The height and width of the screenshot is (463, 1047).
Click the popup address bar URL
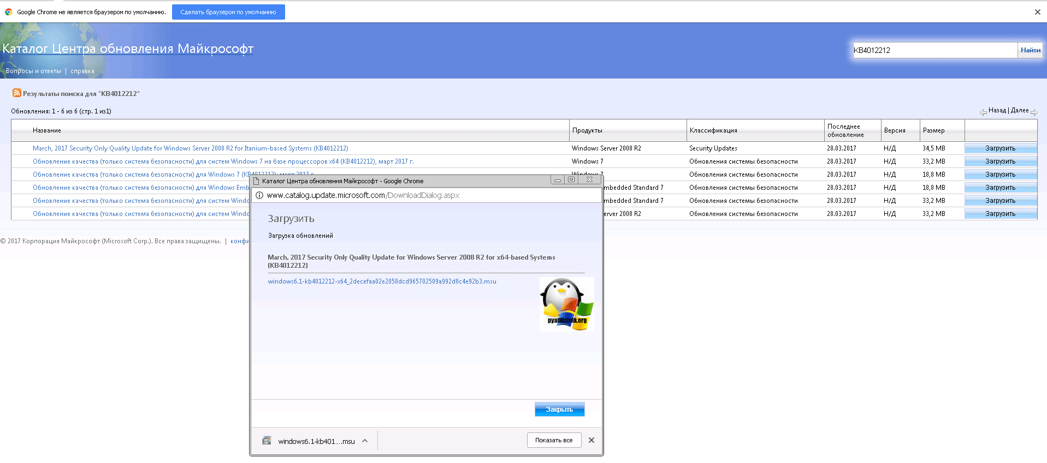[x=363, y=195]
